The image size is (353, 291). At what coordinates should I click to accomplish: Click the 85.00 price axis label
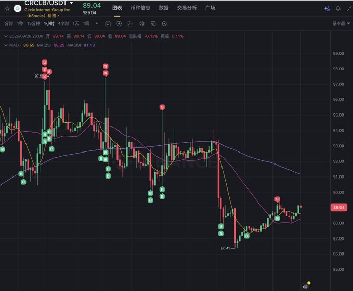[338, 269]
